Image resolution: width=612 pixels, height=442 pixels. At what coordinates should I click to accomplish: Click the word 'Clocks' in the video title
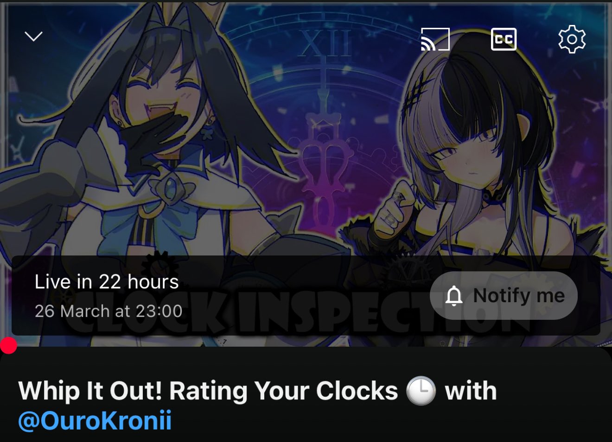click(357, 391)
